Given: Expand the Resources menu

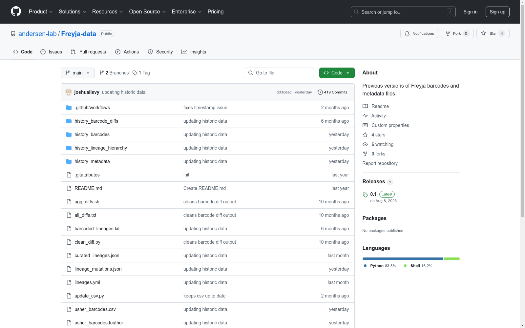Looking at the screenshot, I should click(108, 12).
